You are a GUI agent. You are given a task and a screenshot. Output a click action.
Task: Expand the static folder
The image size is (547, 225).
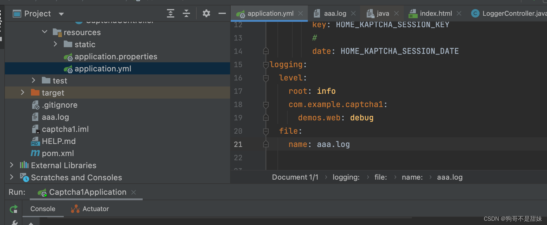pyautogui.click(x=56, y=44)
